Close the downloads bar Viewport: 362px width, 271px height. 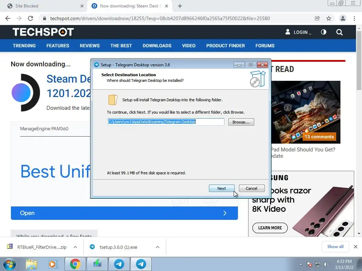coord(356,247)
